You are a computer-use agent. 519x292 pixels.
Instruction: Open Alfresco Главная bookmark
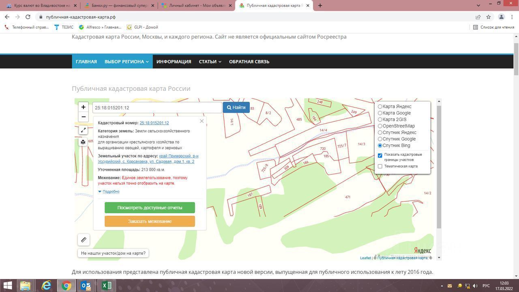(x=100, y=27)
